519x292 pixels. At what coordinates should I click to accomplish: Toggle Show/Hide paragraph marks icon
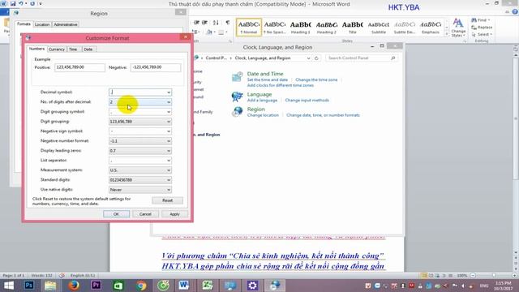coord(227,23)
